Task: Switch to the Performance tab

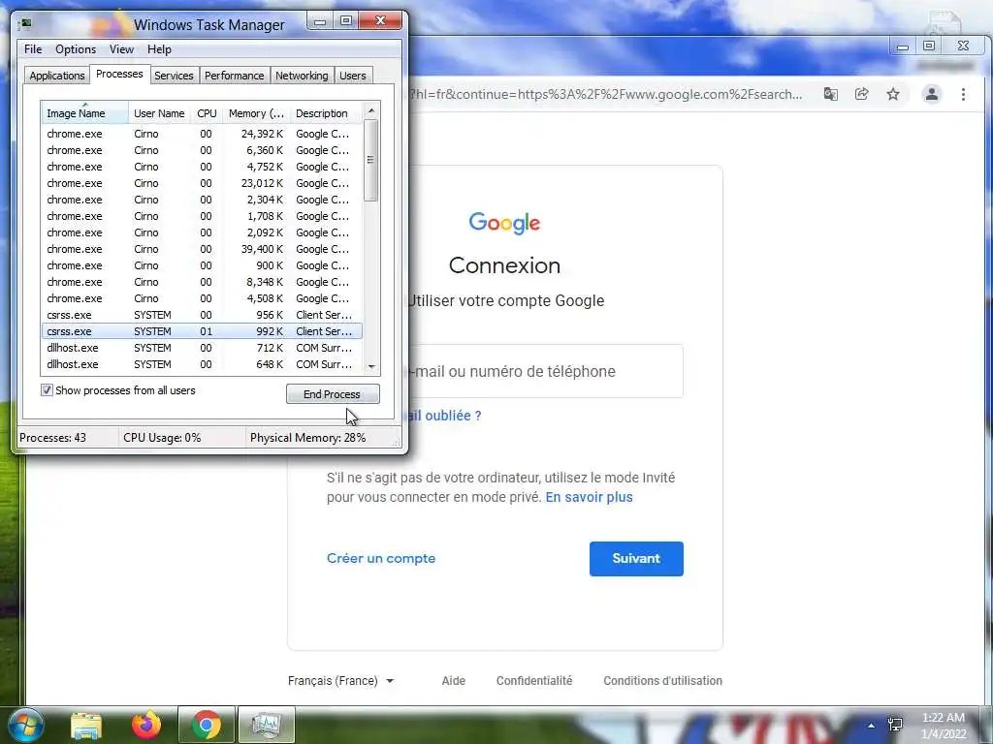Action: click(235, 76)
